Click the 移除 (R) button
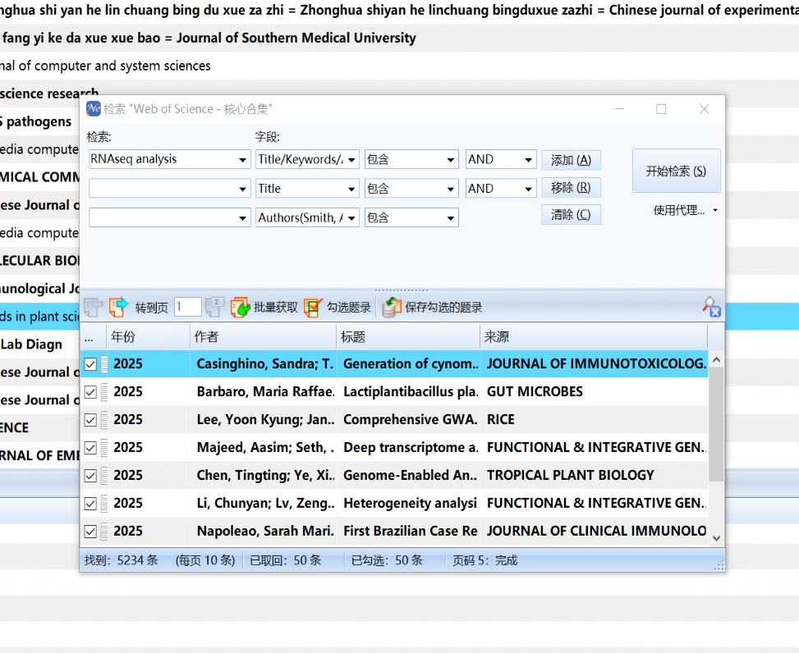This screenshot has height=653, width=799. coord(571,188)
